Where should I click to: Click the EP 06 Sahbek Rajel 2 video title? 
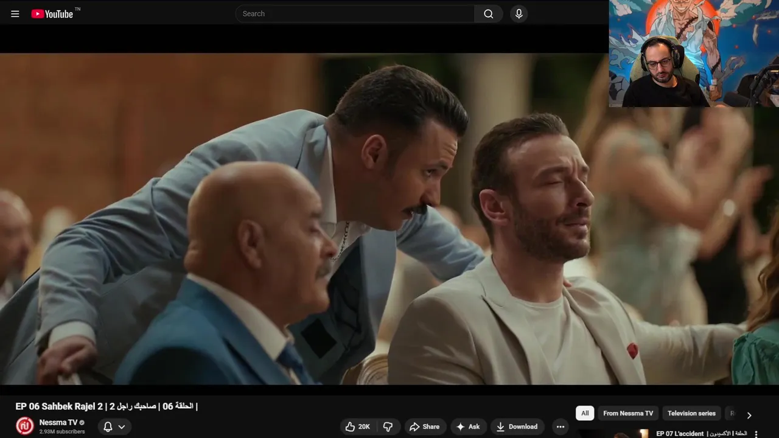tap(107, 406)
